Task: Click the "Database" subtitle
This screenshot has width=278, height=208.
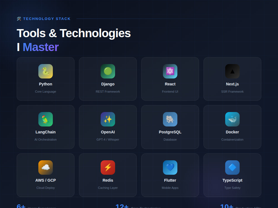Action: point(170,139)
